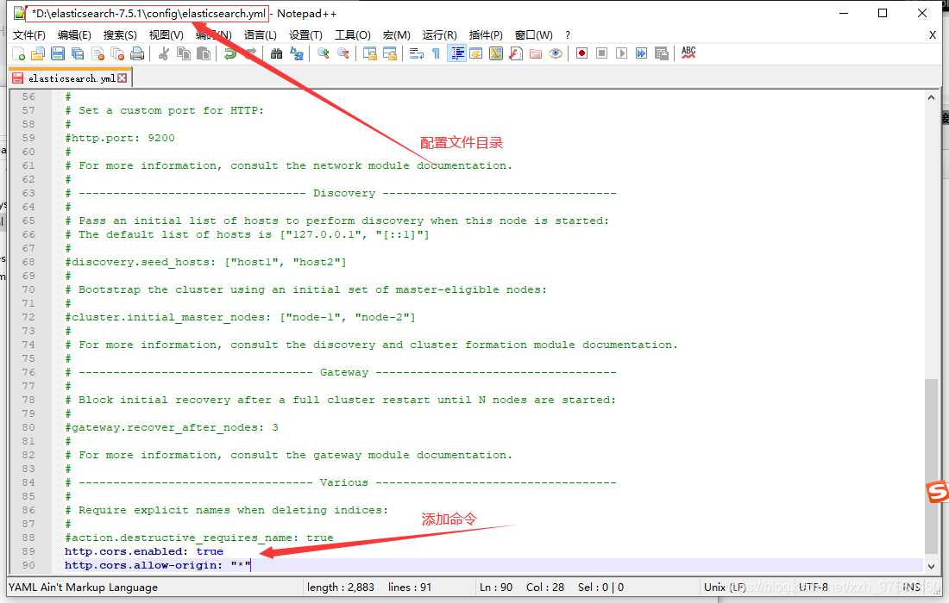The image size is (949, 603).
Task: Paste using the clipboard toolbar icon
Action: (x=204, y=53)
